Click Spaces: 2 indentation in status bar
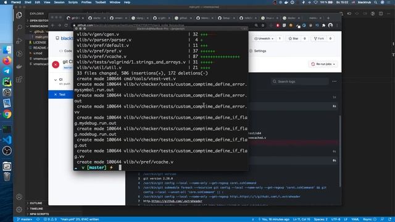 tap(321, 220)
